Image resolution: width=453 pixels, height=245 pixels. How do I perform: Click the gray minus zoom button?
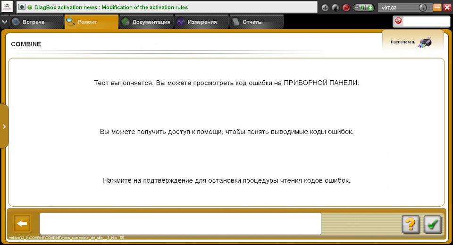tap(357, 8)
